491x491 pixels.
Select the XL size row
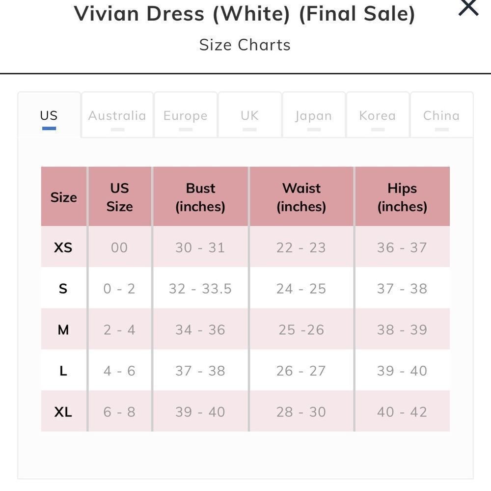(63, 412)
